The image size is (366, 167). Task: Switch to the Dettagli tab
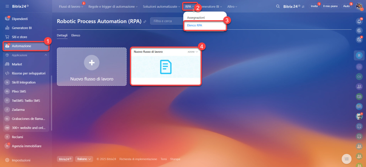coord(62,35)
